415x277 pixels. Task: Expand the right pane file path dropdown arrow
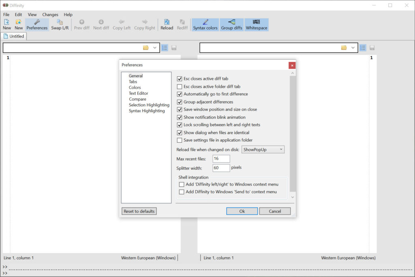(353, 48)
